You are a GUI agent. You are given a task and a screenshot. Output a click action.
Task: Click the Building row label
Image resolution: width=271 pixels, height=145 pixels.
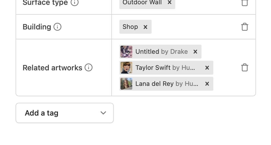pos(37,27)
